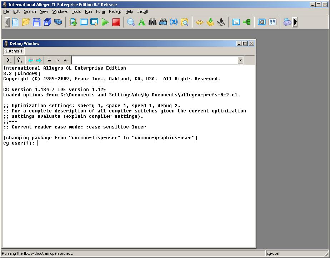Click the first hooked-arrow debug step icon
Viewport: 330px width, 258px height.
pos(49,61)
